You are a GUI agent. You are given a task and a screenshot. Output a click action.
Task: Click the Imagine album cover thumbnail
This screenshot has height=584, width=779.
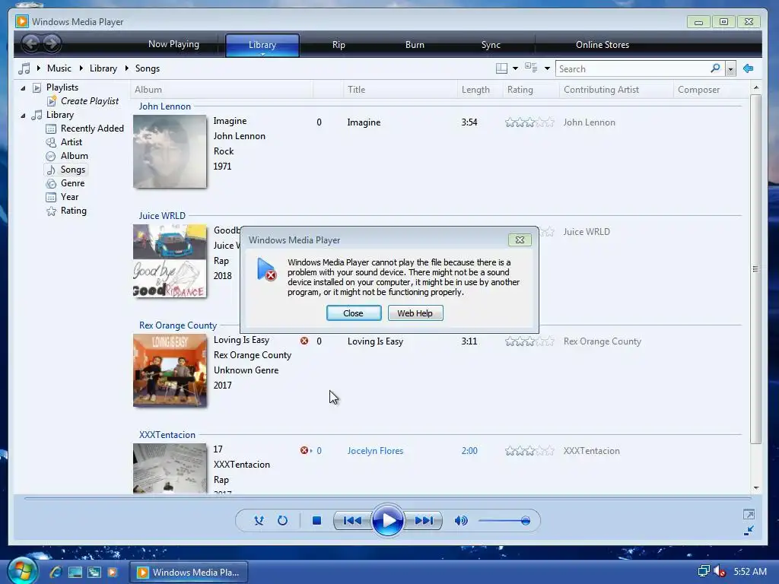170,151
